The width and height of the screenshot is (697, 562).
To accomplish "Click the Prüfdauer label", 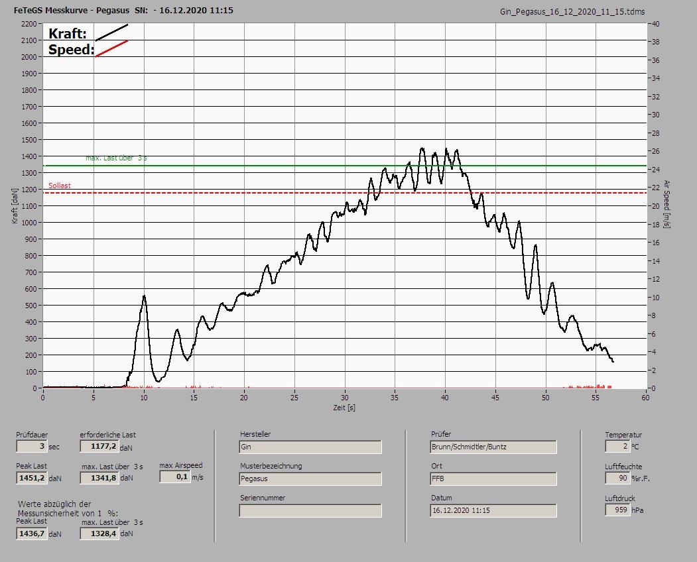I will [32, 435].
